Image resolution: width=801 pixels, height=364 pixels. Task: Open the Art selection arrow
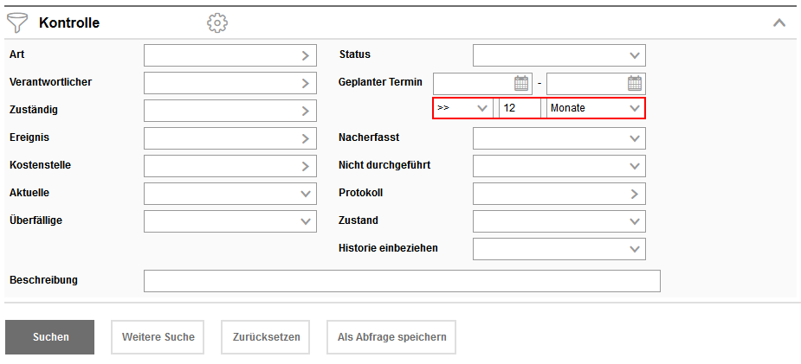point(306,55)
